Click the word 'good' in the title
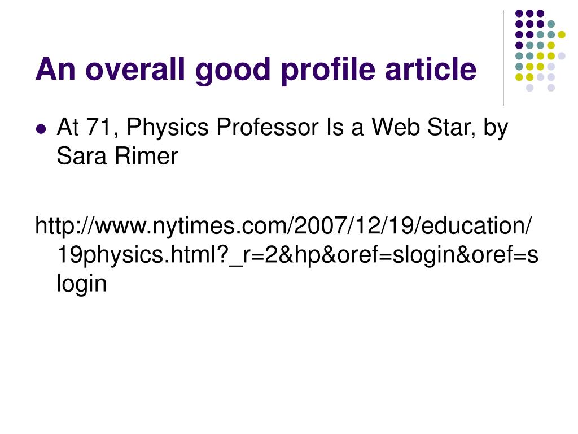This screenshot has height=434, width=578. click(x=233, y=70)
